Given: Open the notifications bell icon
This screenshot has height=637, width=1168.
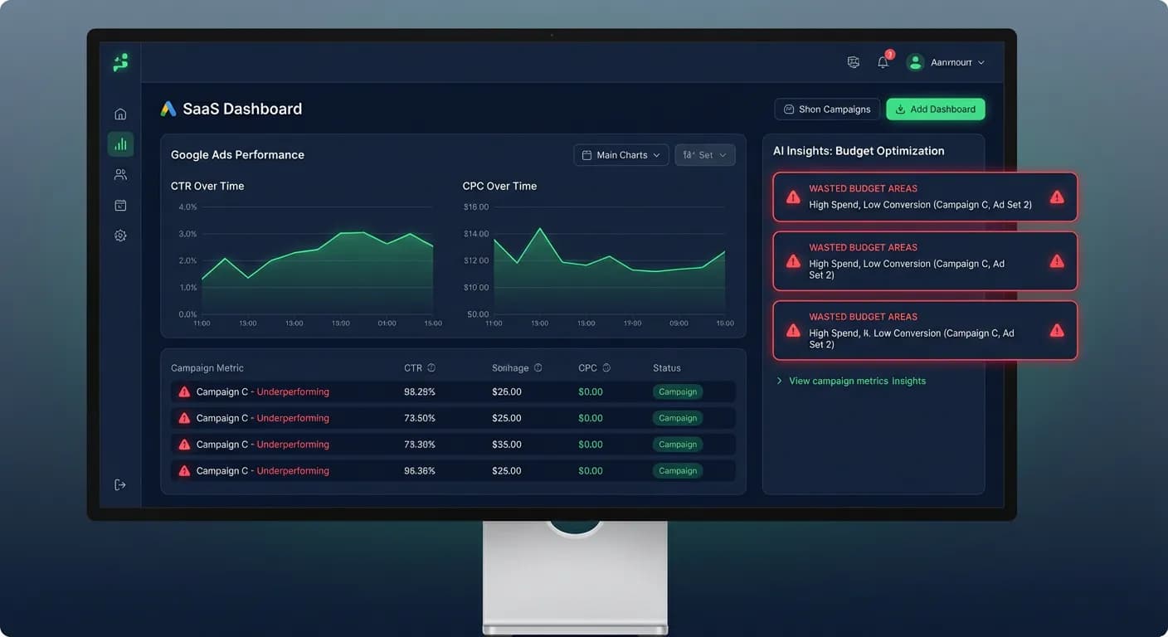Looking at the screenshot, I should pyautogui.click(x=883, y=61).
